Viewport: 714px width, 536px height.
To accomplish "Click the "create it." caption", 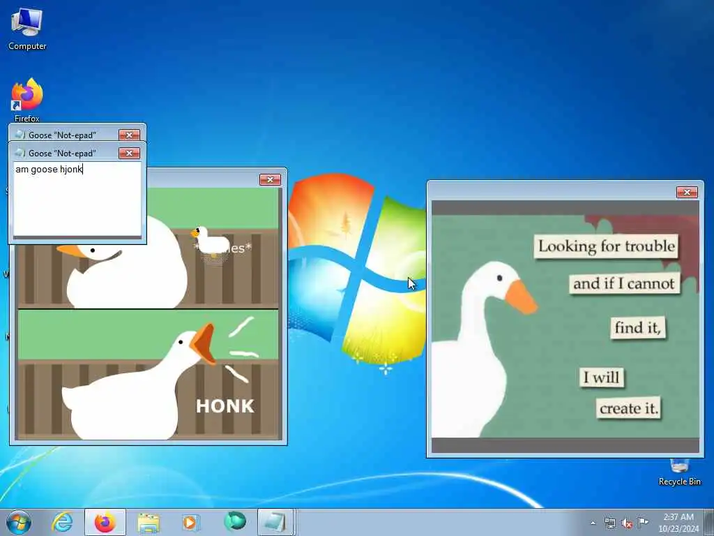I will point(628,408).
